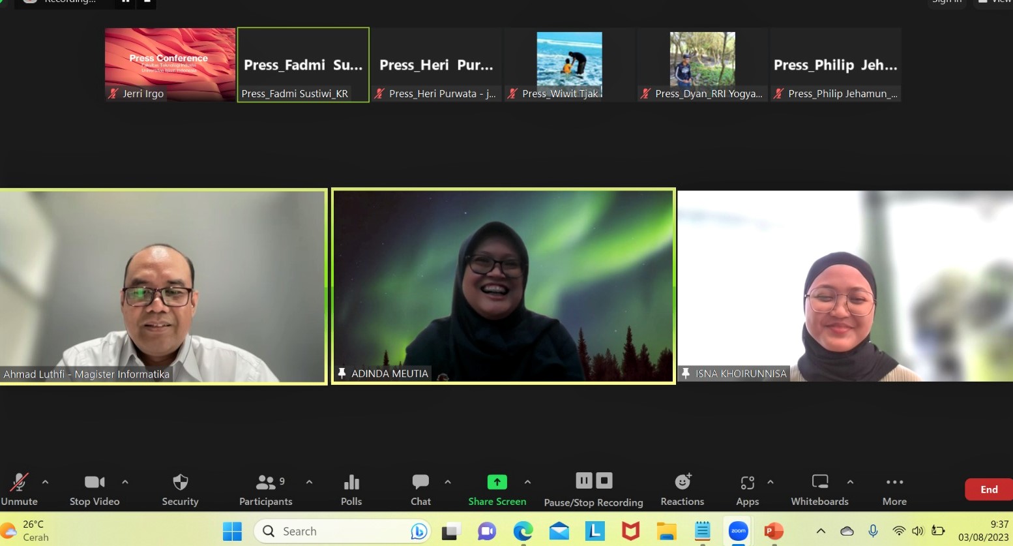Expand the arrow next to Whiteboards
This screenshot has height=546, width=1013.
850,482
